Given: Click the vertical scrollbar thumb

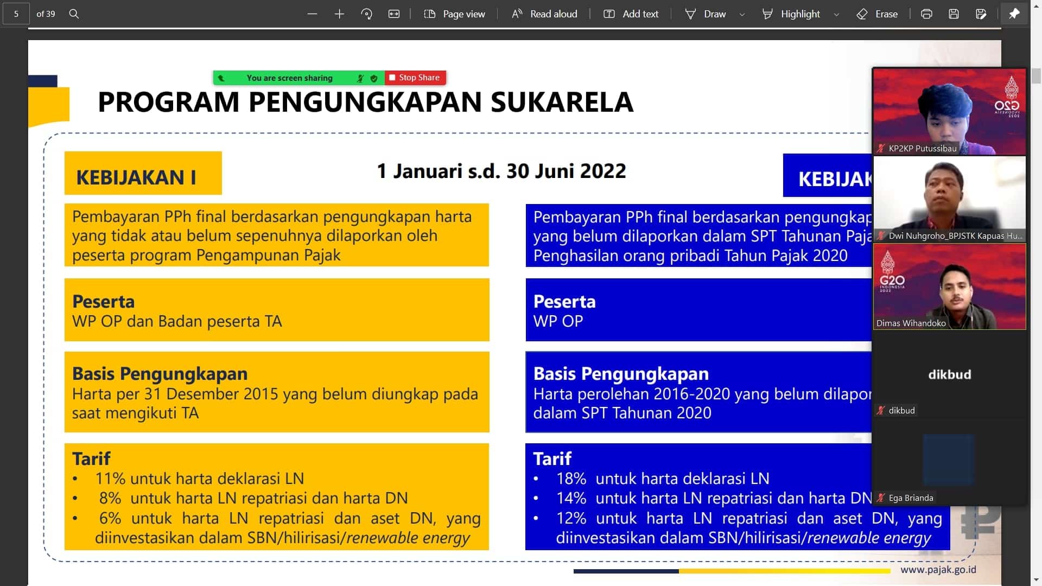Looking at the screenshot, I should pos(1036,75).
